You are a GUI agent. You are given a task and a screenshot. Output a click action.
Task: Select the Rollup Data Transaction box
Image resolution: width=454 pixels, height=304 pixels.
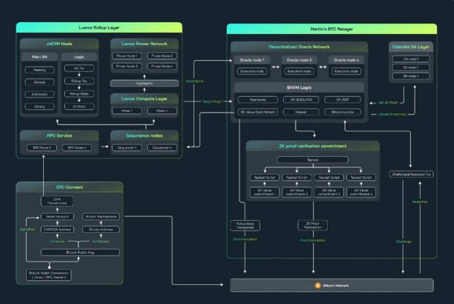(x=245, y=226)
